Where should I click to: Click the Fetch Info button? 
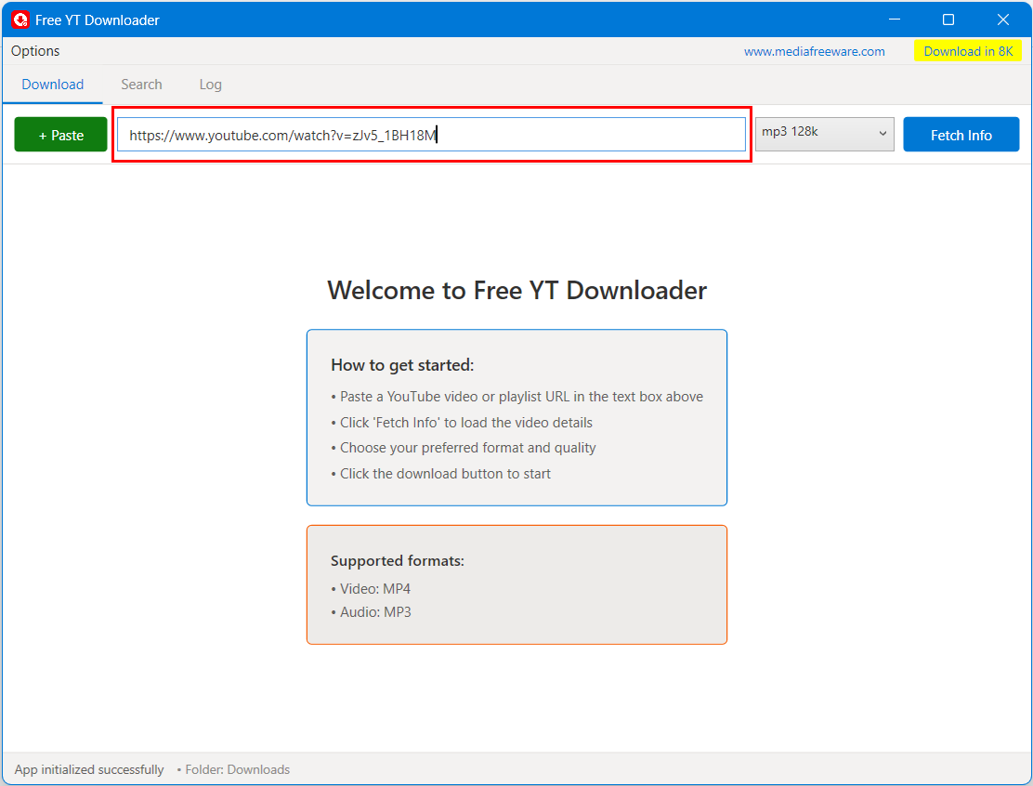click(x=961, y=134)
